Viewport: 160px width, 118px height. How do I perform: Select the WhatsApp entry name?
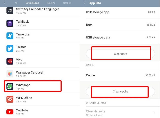(x=23, y=85)
